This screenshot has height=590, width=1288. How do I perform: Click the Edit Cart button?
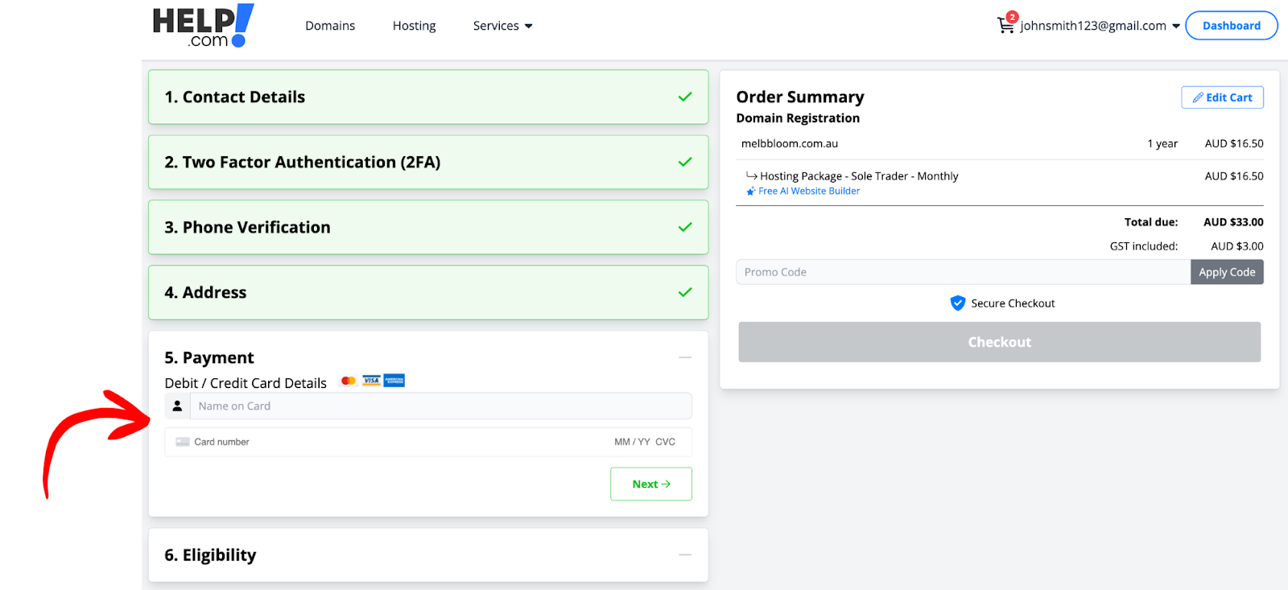pyautogui.click(x=1222, y=97)
